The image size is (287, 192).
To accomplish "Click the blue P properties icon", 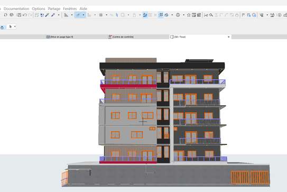I will (x=249, y=15).
